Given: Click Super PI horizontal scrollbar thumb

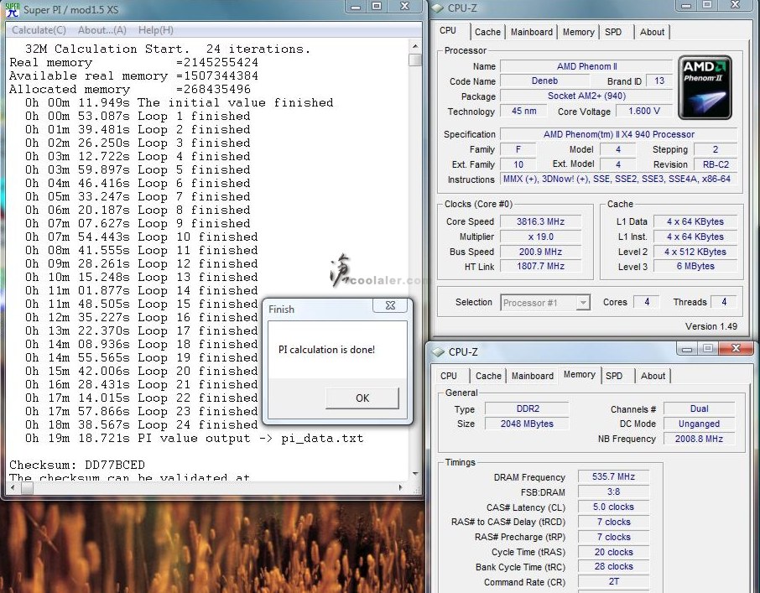Looking at the screenshot, I should (x=27, y=488).
